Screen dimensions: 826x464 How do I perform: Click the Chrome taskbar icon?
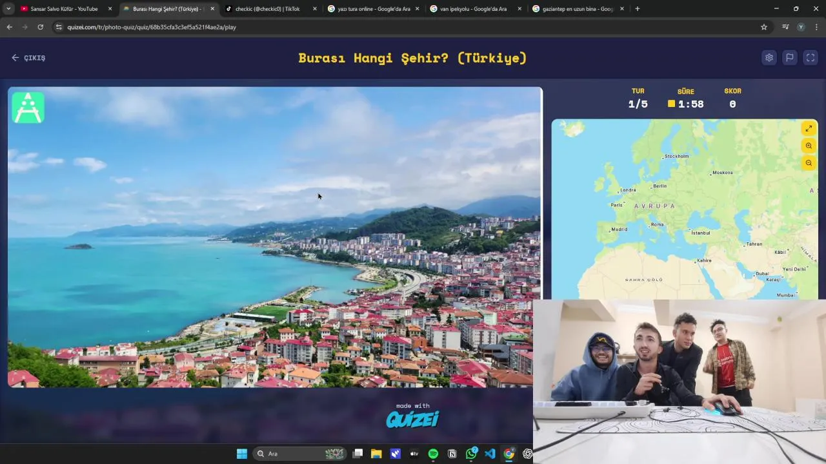click(x=509, y=454)
